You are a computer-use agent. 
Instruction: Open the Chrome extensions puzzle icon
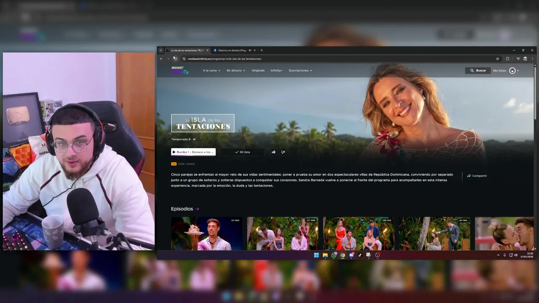(507, 59)
